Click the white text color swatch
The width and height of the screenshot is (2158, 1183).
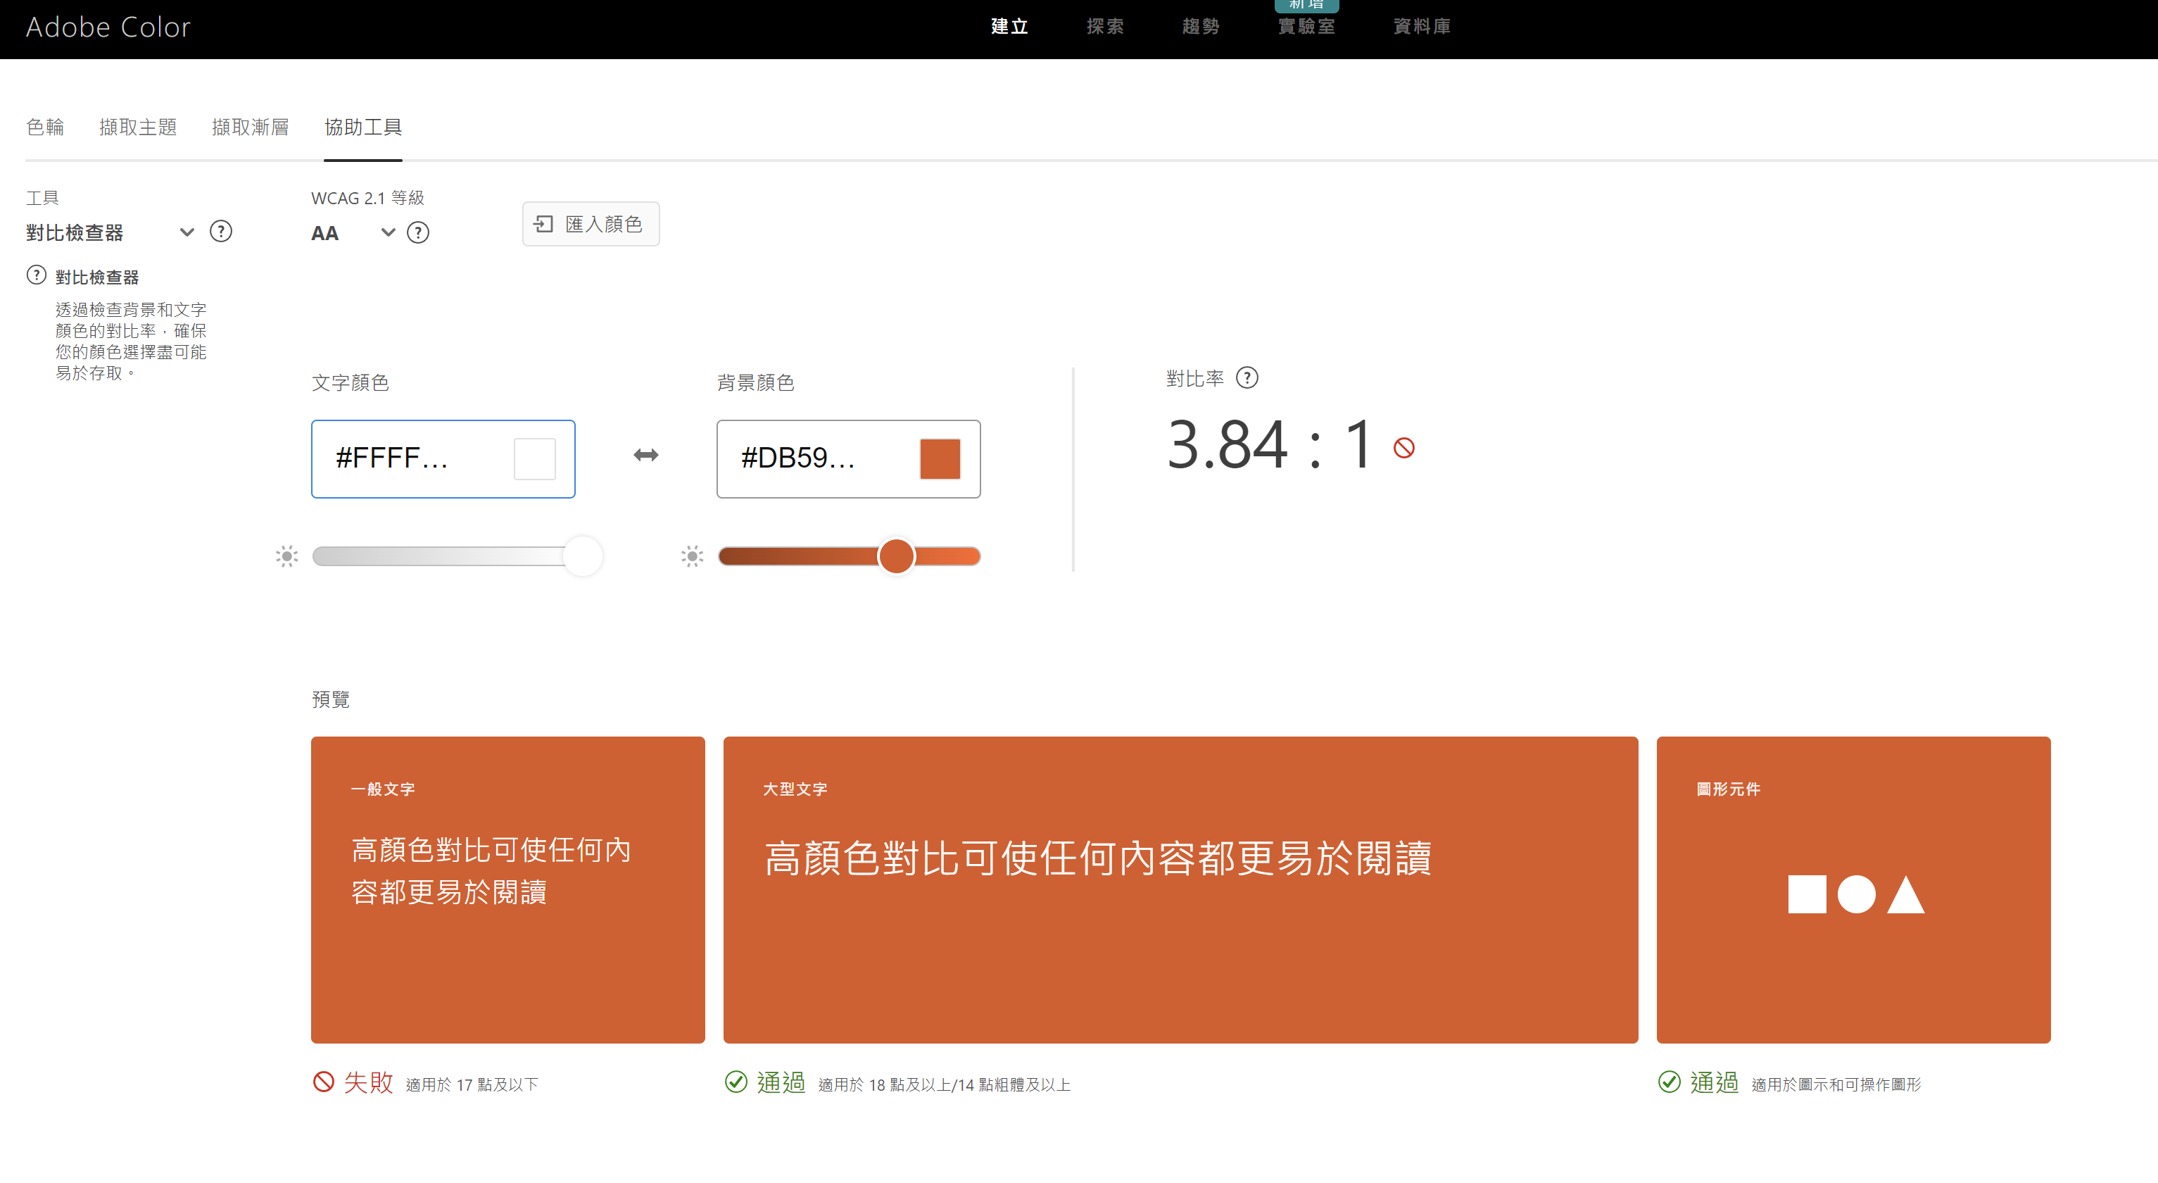point(534,459)
